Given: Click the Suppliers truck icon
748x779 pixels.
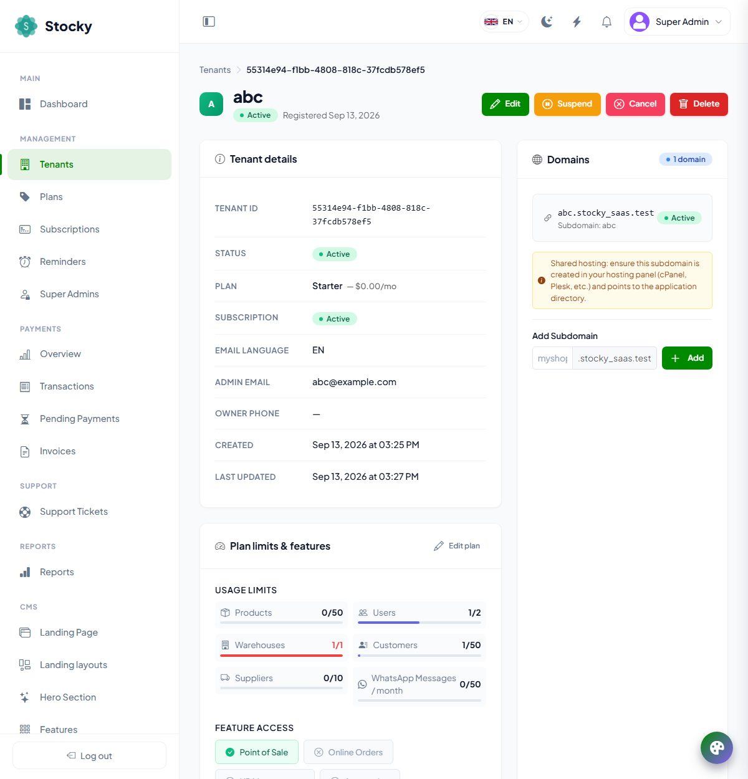Looking at the screenshot, I should pos(225,678).
